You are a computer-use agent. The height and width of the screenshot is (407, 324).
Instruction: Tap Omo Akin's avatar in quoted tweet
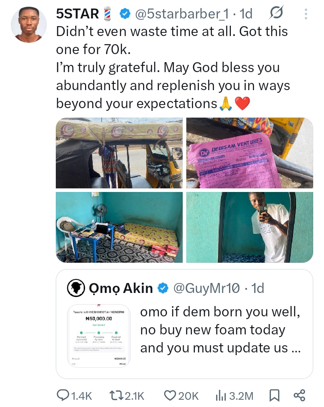(76, 288)
